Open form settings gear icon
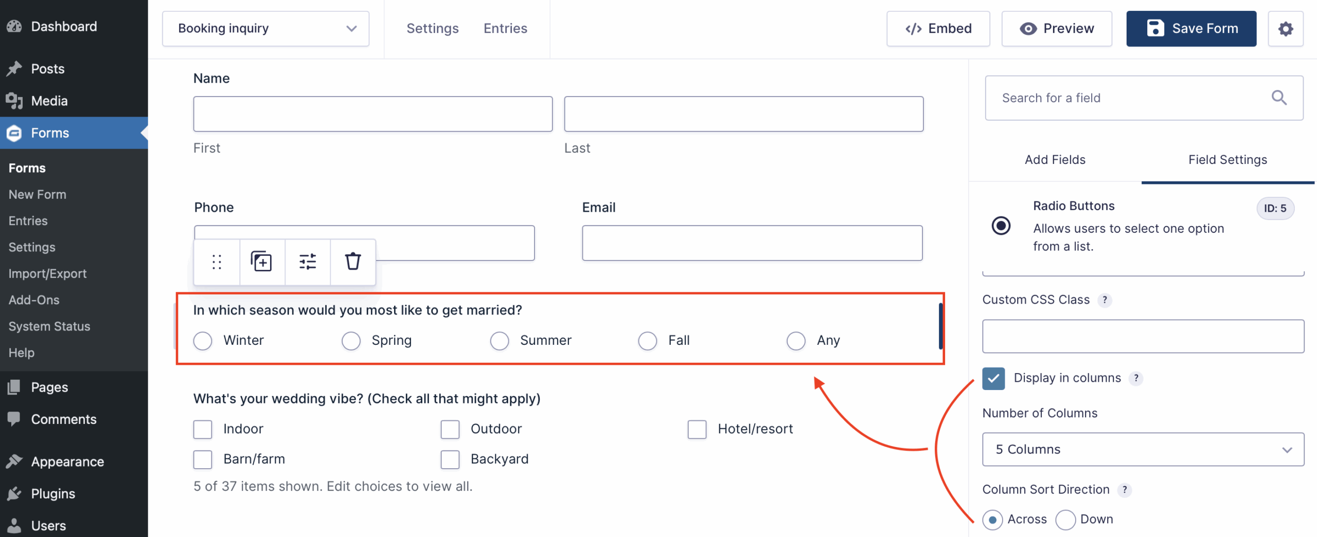 pyautogui.click(x=1285, y=29)
